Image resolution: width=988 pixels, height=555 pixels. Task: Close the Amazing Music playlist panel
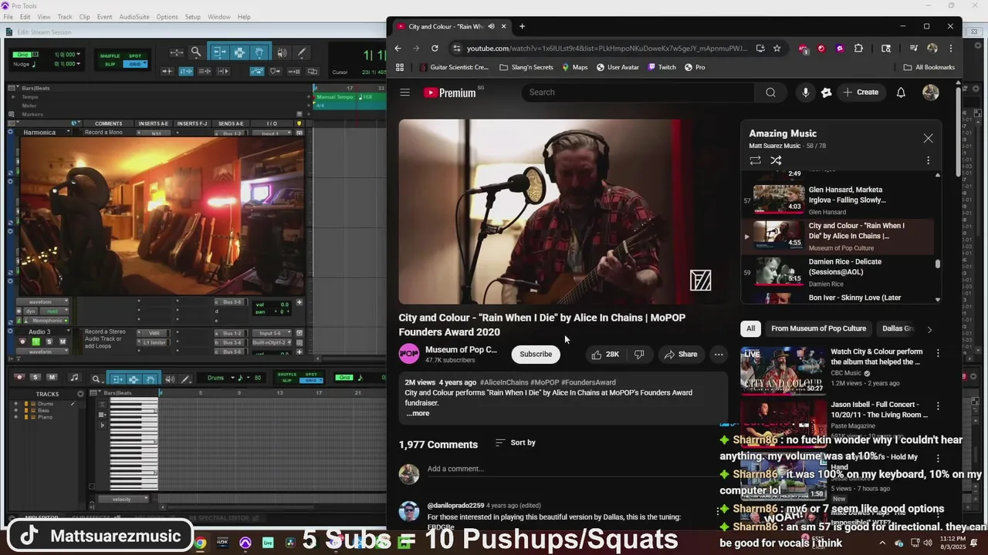pyautogui.click(x=928, y=138)
